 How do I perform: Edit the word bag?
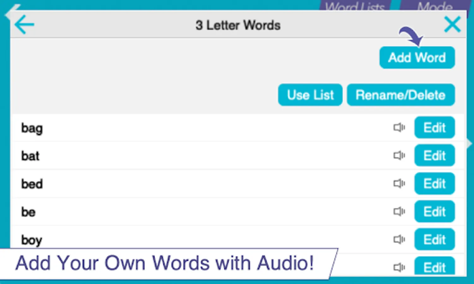point(435,127)
